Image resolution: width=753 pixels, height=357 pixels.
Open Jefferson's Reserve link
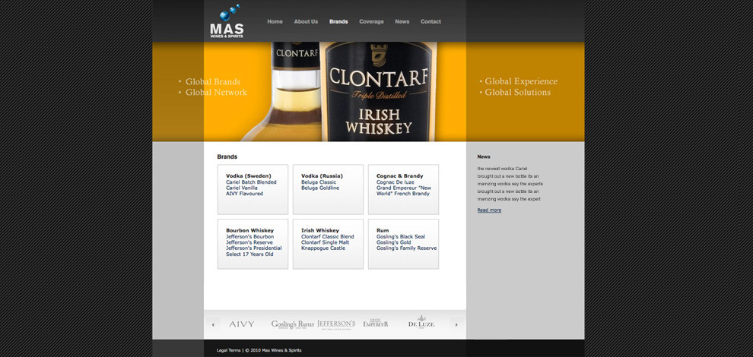[x=249, y=242]
